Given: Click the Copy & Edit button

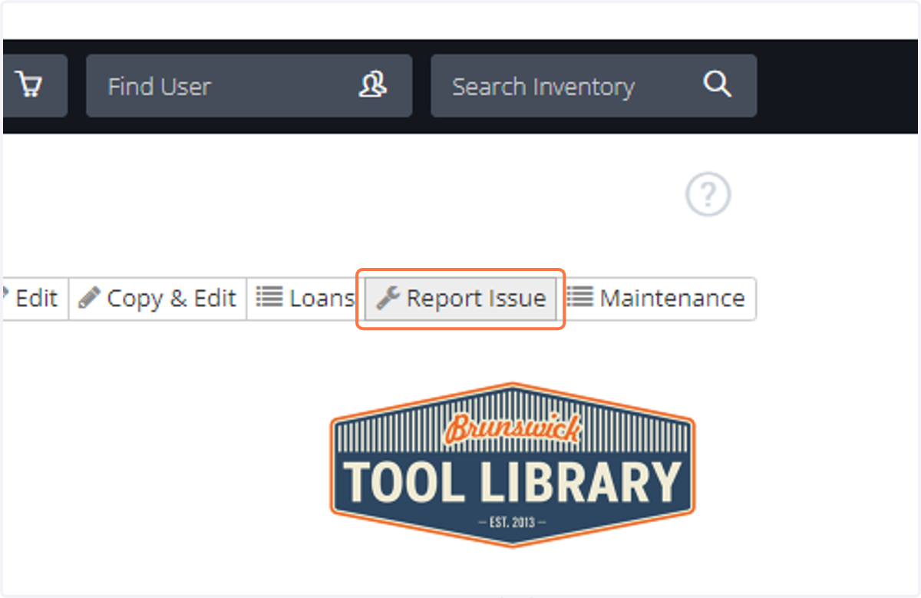Looking at the screenshot, I should (157, 299).
